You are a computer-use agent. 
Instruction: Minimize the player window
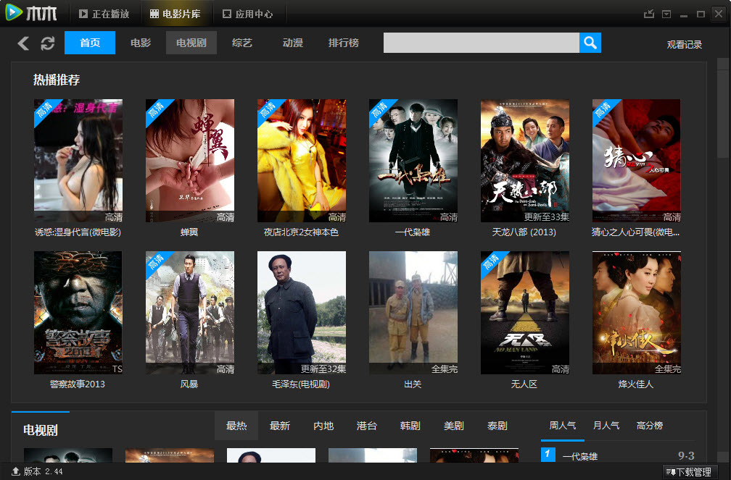click(684, 15)
